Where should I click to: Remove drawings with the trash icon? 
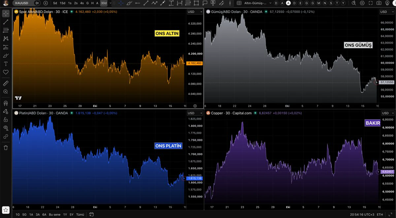[x=6, y=147]
